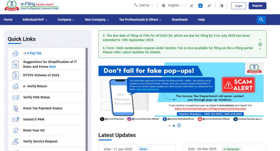The image size is (280, 151).
Task: Click the Date : 30-Mar-2025 update card
Action: tap(224, 148)
